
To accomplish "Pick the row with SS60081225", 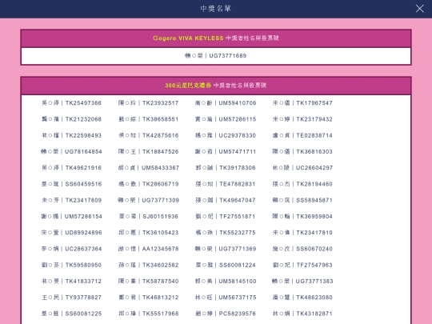I will click(72, 314).
